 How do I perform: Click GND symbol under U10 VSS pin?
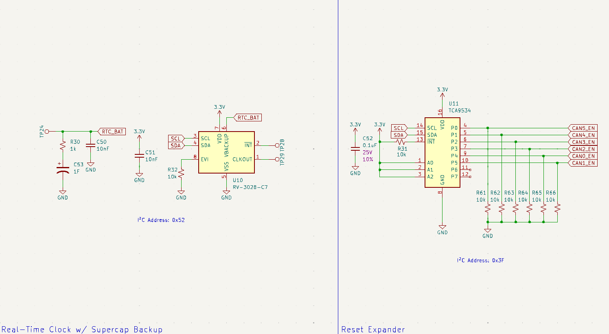click(226, 195)
